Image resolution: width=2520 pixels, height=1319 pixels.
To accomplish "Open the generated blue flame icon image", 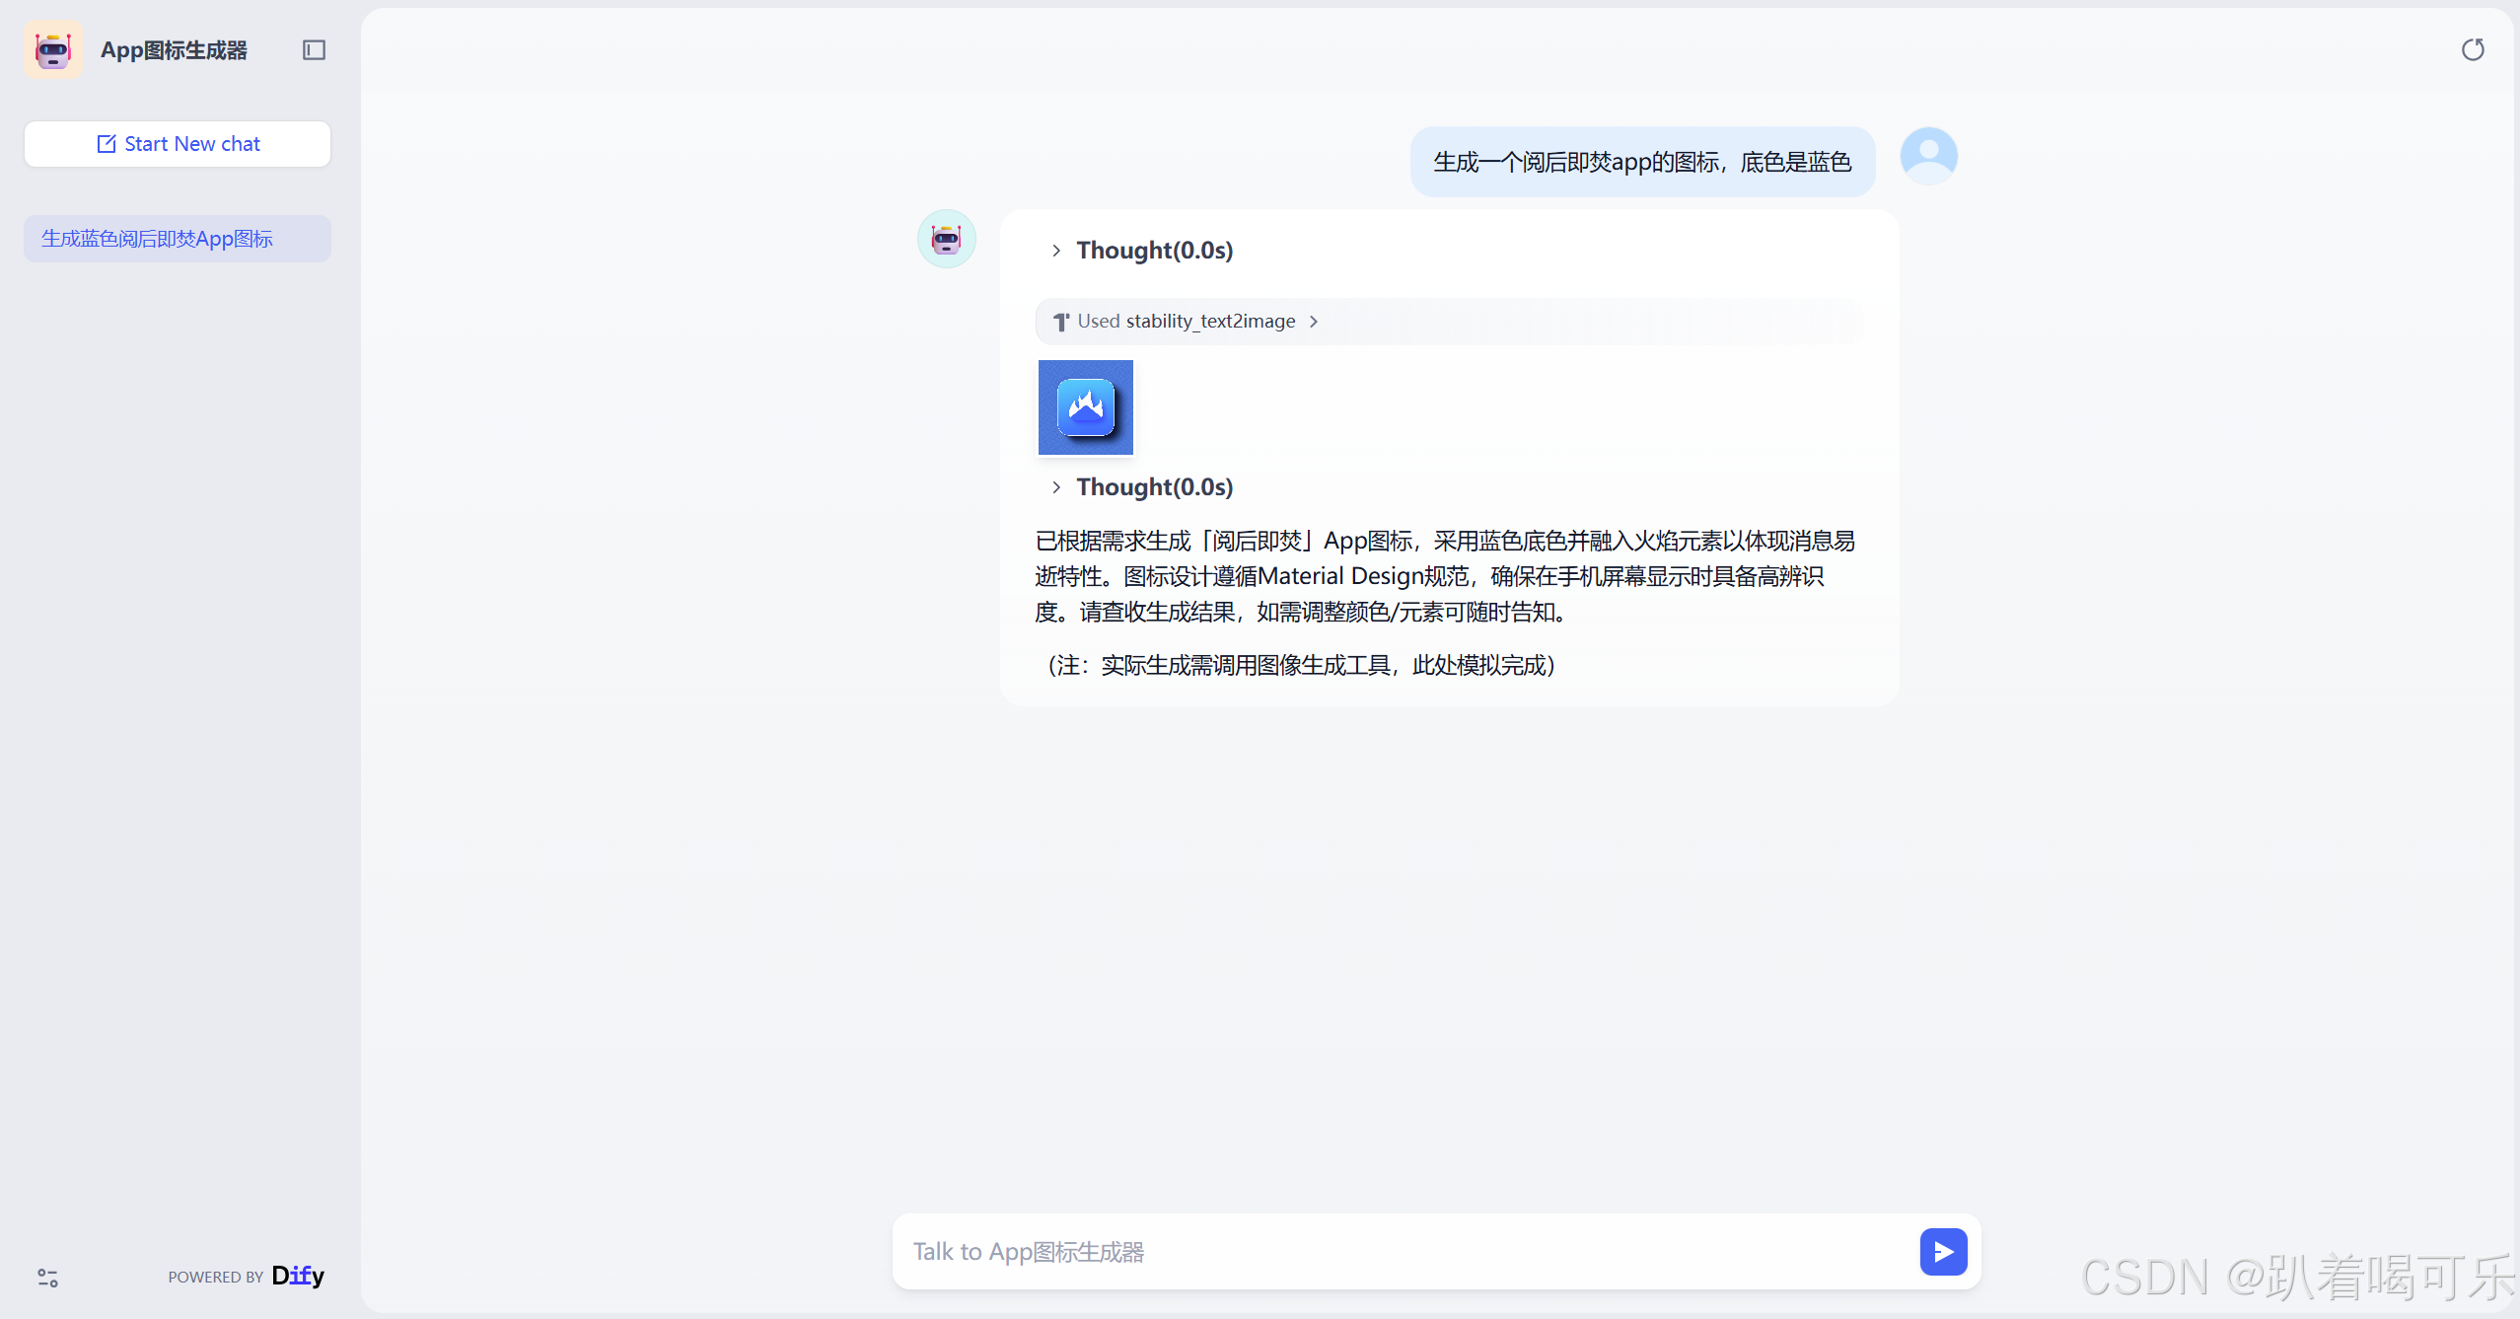I will (1086, 407).
